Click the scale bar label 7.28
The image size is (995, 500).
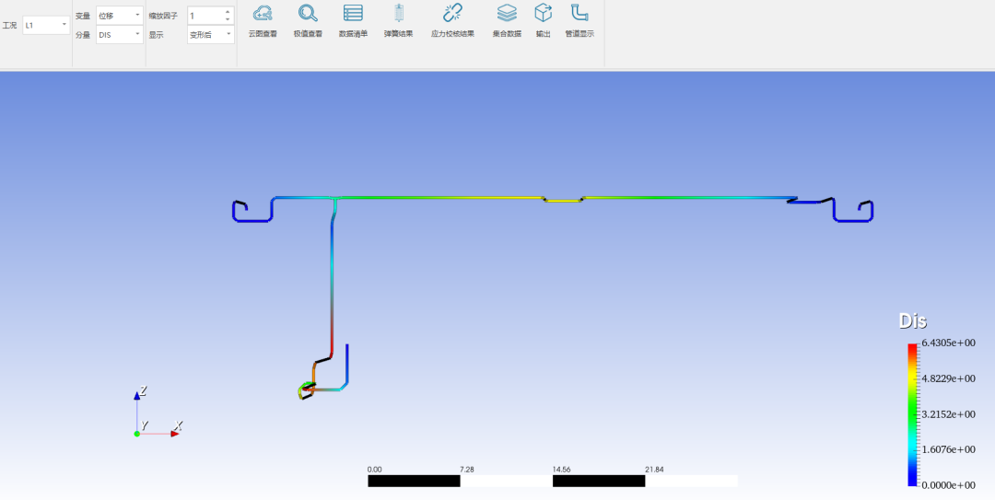click(x=466, y=470)
